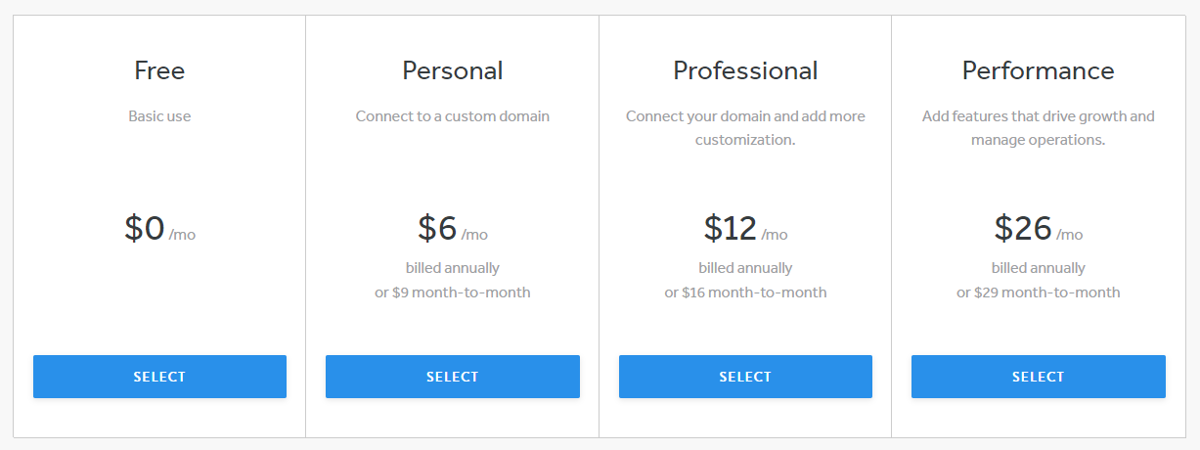Click 'Connect to a custom domain' text
This screenshot has height=450, width=1200.
pyautogui.click(x=453, y=115)
